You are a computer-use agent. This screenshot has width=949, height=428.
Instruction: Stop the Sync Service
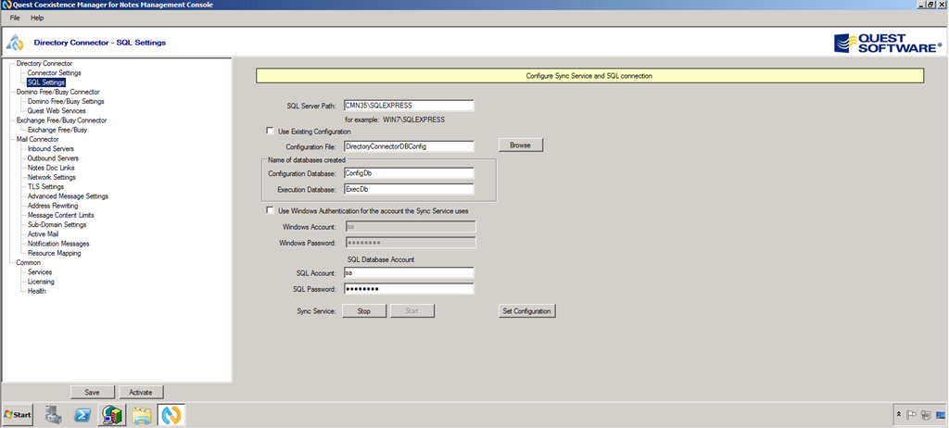[x=364, y=311]
